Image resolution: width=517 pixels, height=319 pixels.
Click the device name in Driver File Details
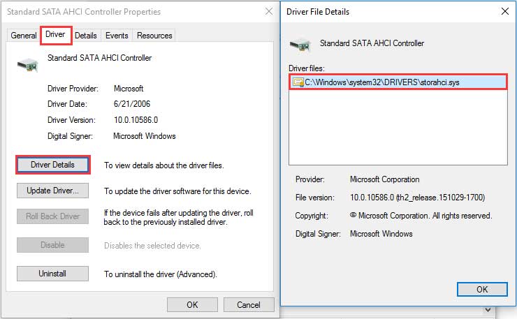point(372,43)
